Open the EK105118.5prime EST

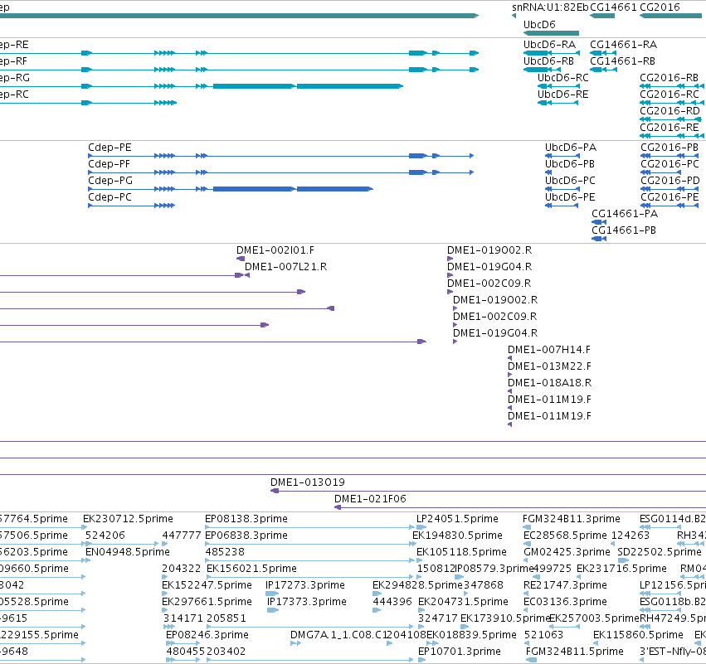(x=461, y=552)
